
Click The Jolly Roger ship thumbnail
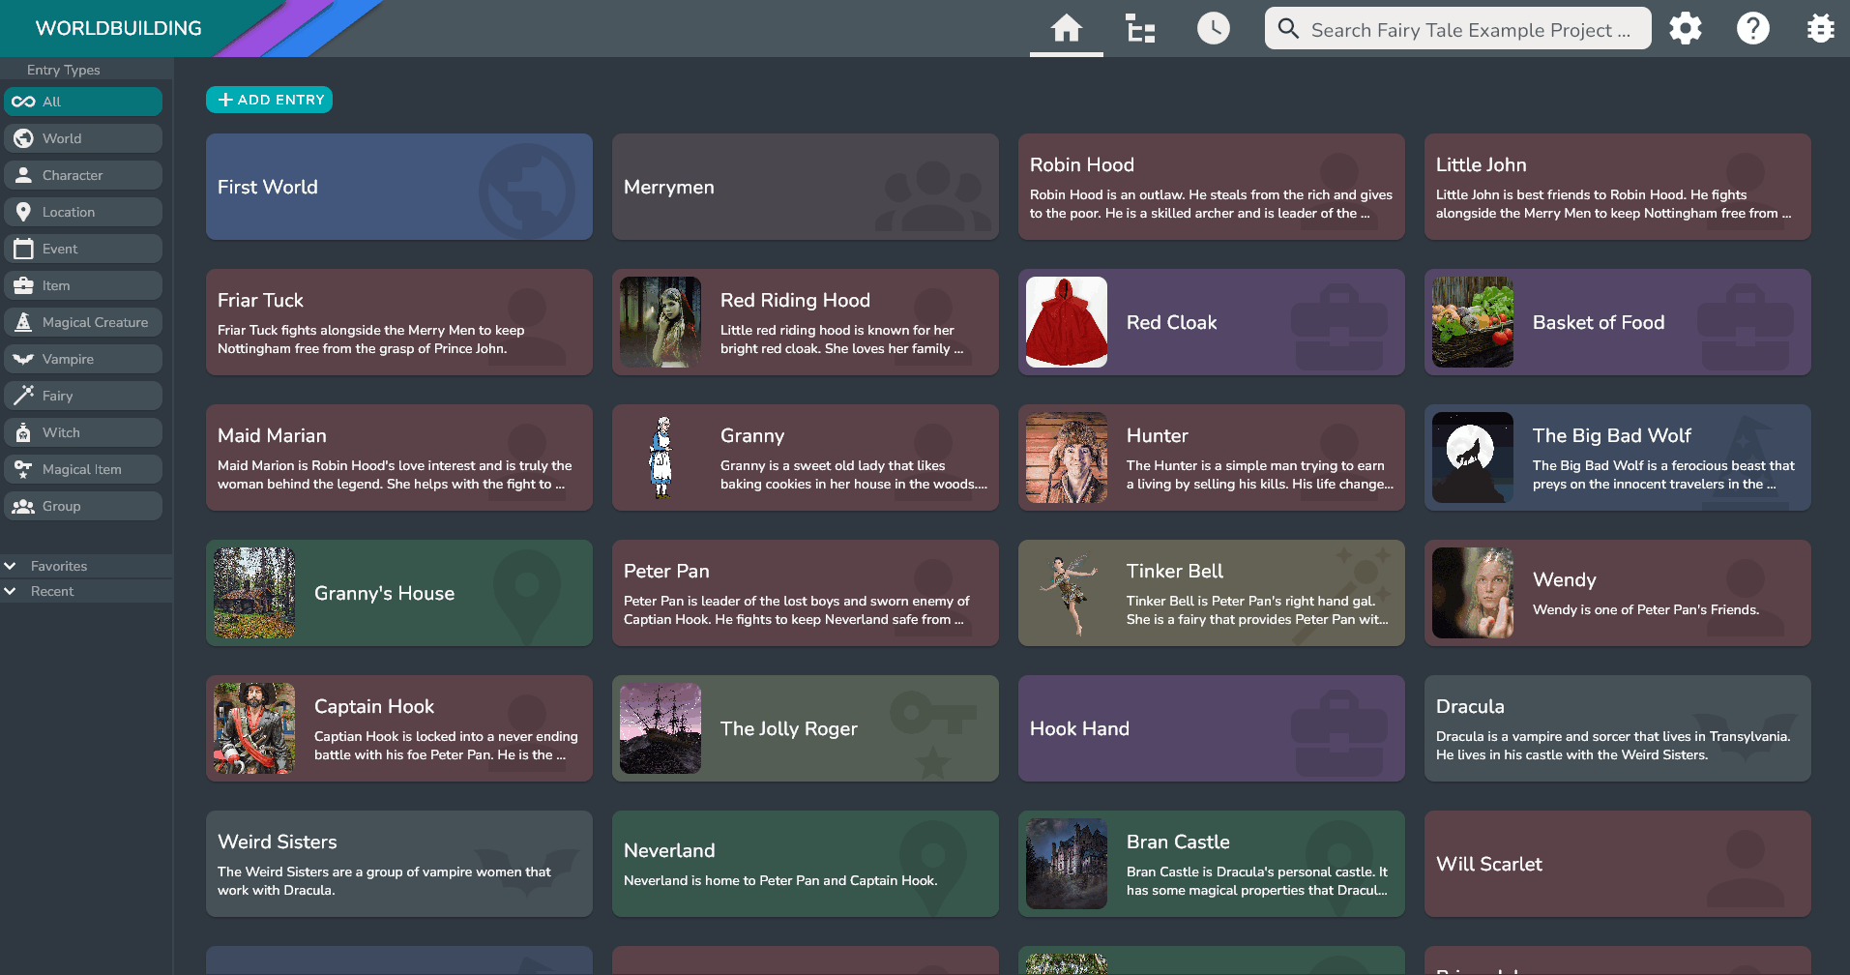661,728
